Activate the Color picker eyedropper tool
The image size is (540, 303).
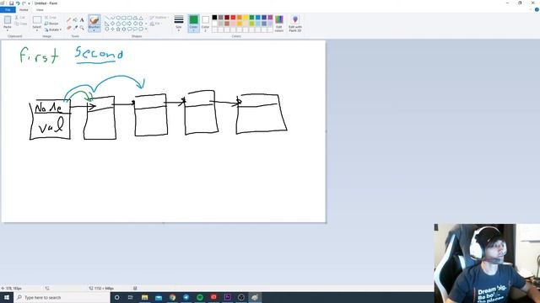click(x=75, y=28)
